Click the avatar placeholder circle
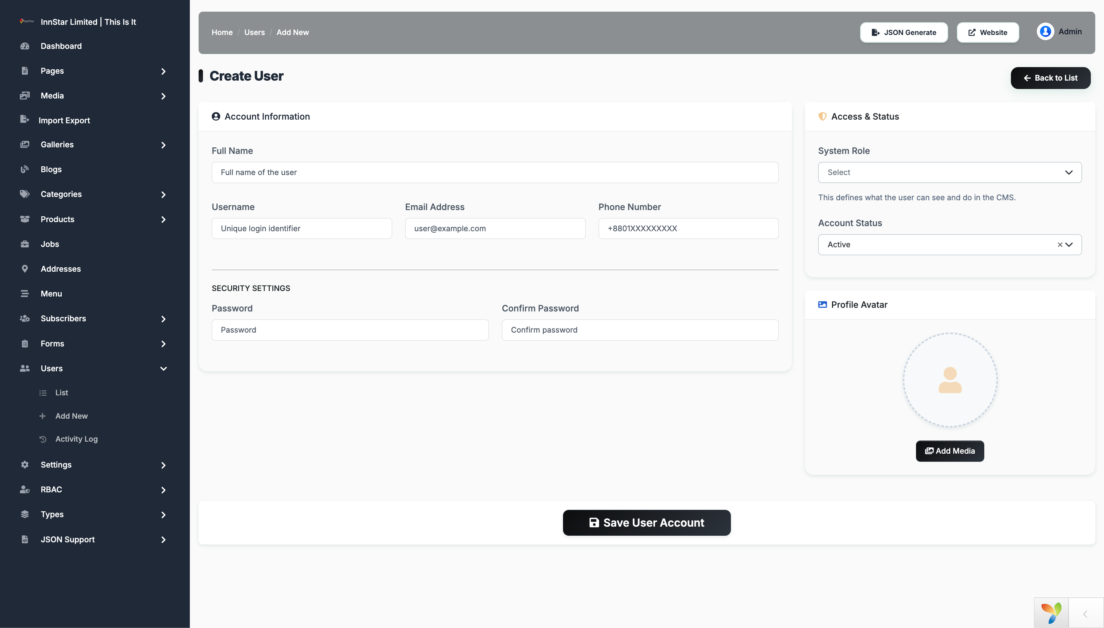Viewport: 1104px width, 628px height. point(950,380)
